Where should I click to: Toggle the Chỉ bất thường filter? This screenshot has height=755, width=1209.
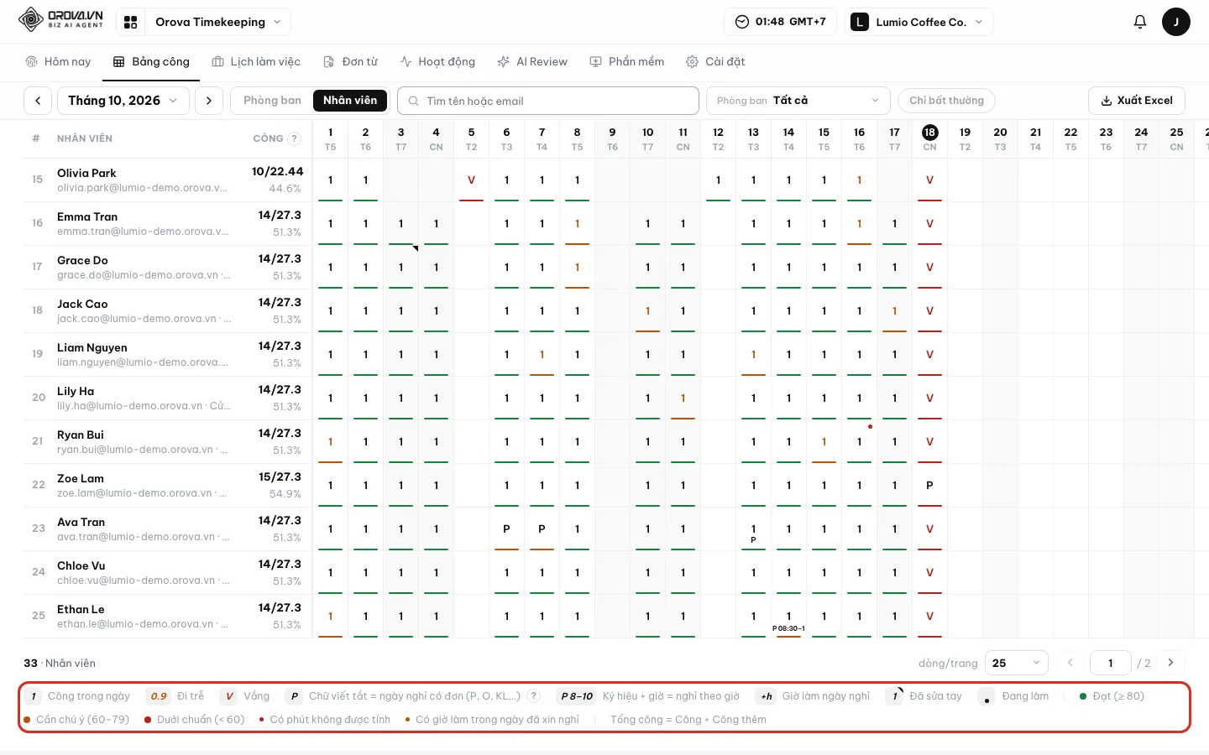(946, 101)
